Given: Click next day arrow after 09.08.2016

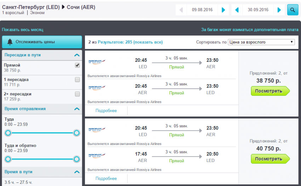Looking at the screenshot, I should [223, 10].
